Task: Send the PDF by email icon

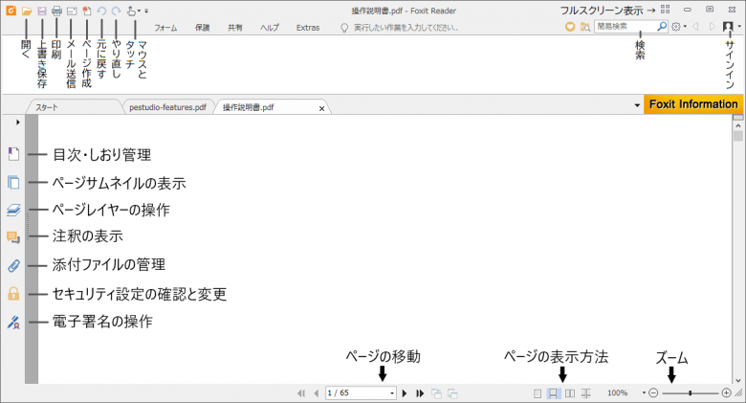Action: point(72,11)
